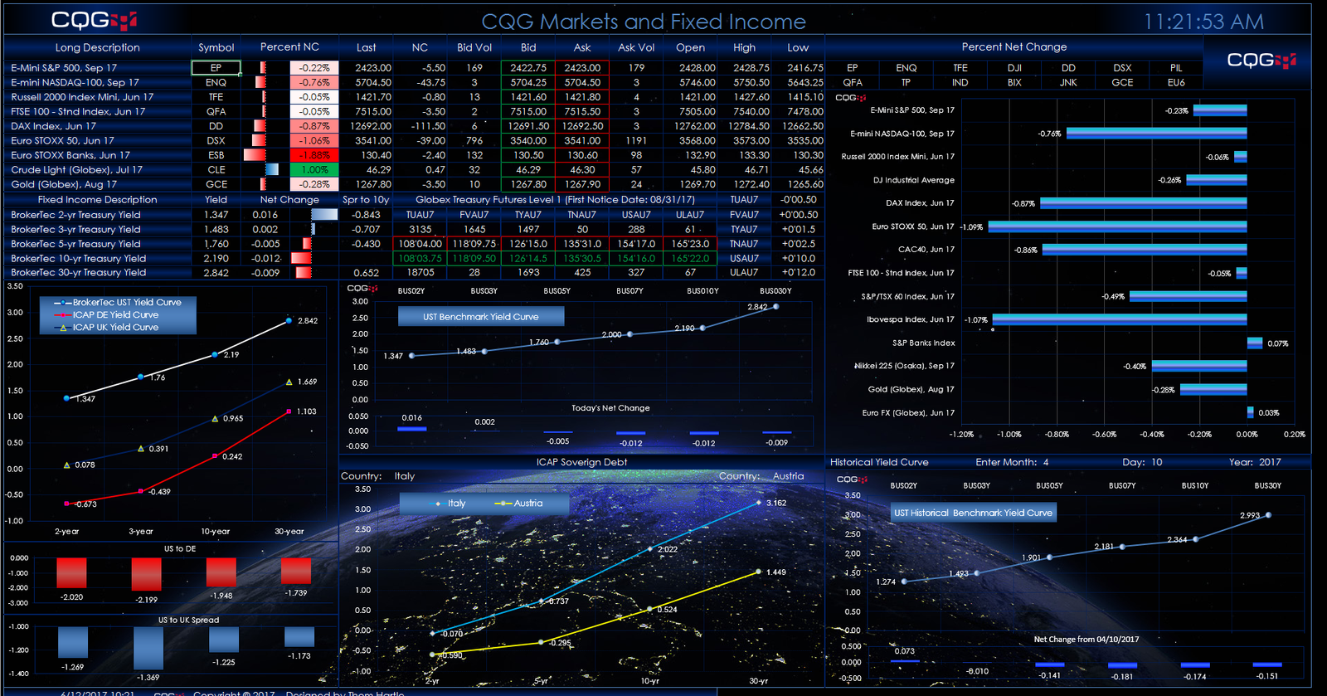Select the CLE symbol cell

point(216,169)
